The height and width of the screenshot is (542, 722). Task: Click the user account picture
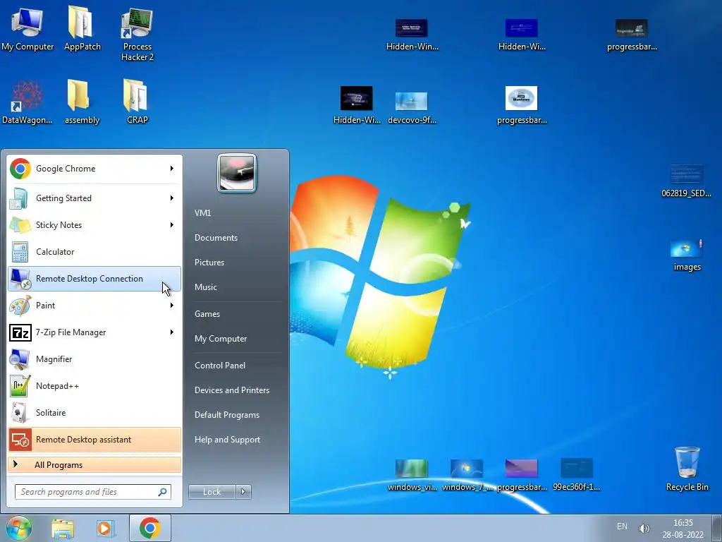click(237, 173)
